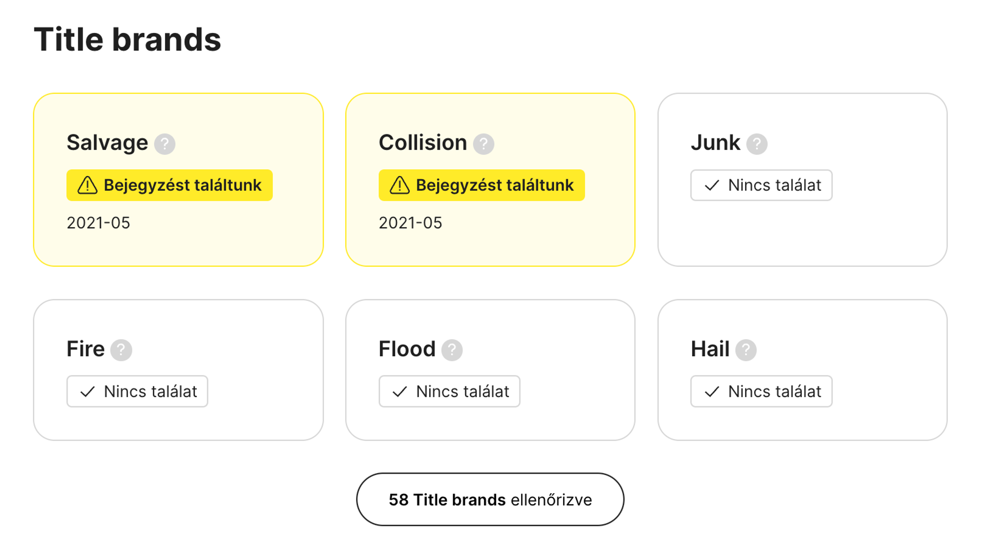Click the checkmark in Flood result badge
This screenshot has width=986, height=554.
[400, 392]
